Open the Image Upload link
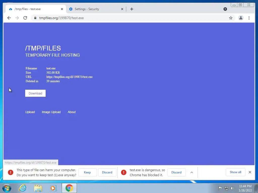The image size is (258, 193). [x=51, y=112]
